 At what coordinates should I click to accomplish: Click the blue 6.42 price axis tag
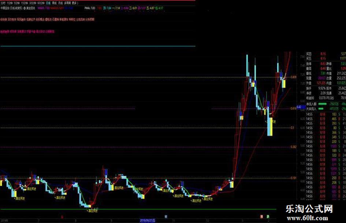tap(301, 107)
